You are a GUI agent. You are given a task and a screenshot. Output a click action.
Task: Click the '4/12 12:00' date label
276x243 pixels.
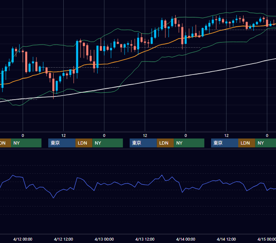pyautogui.click(x=63, y=239)
